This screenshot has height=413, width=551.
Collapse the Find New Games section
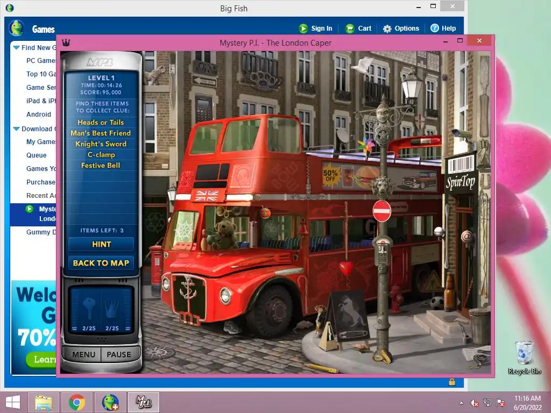point(16,47)
